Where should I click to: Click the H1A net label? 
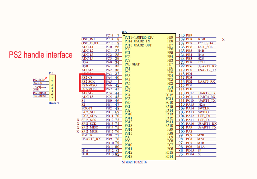tap(85, 150)
